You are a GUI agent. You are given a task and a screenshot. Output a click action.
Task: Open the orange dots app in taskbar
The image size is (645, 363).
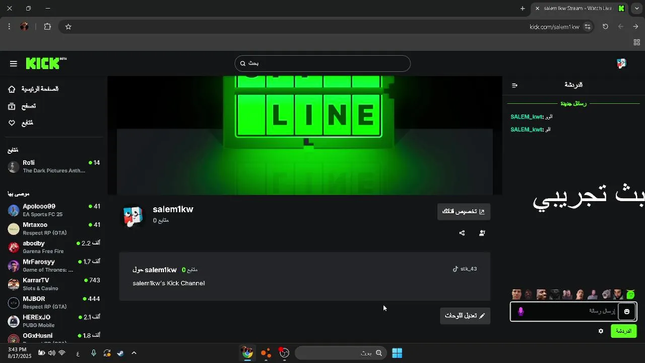point(266,353)
